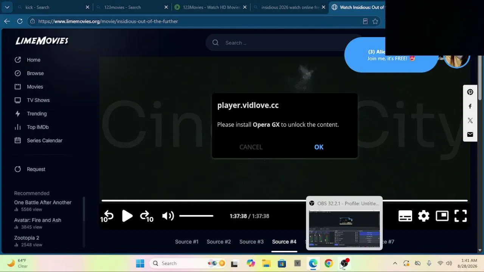Adjust the player volume slider

click(x=196, y=216)
